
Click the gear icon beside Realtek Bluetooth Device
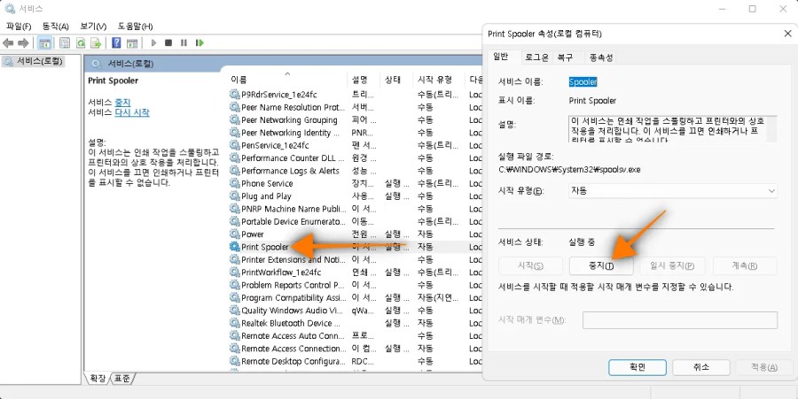pos(234,323)
